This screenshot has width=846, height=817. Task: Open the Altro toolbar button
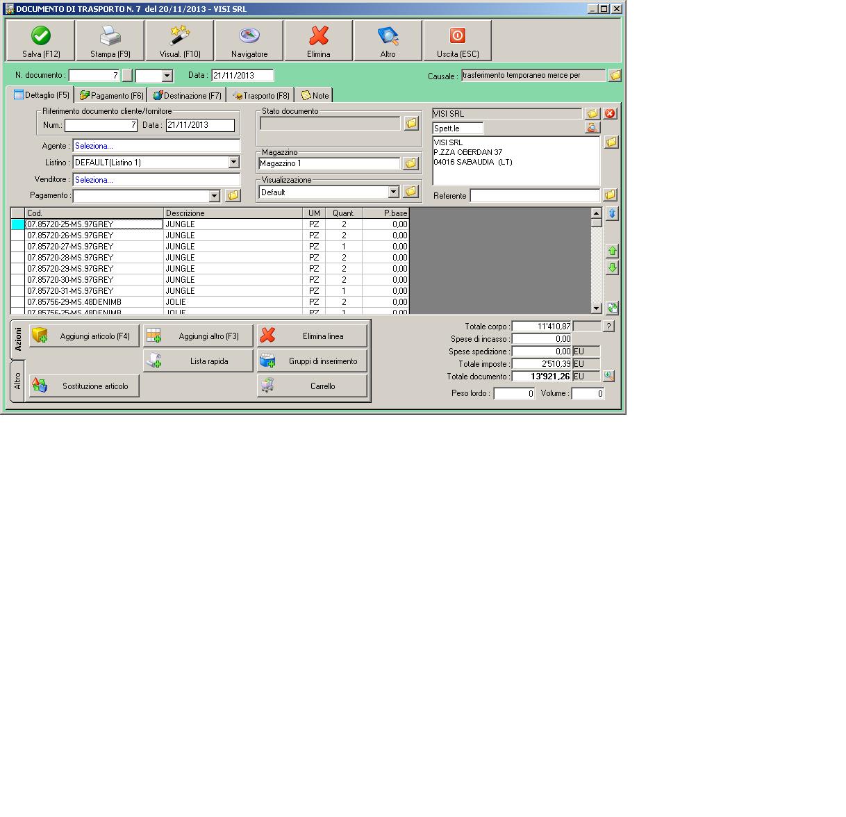388,41
